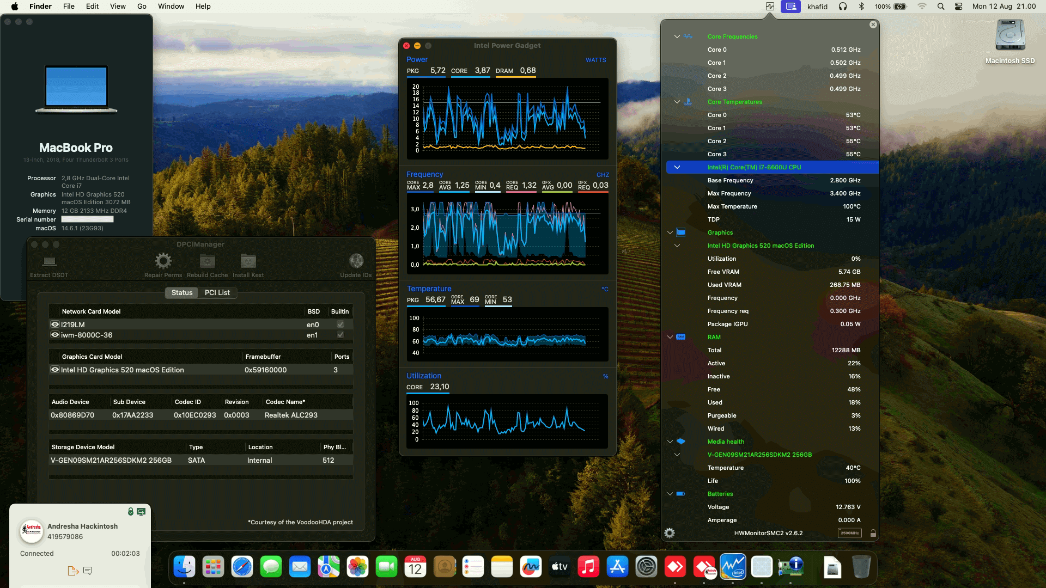Click the Rebuild Cache icon
This screenshot has width=1046, height=588.
(x=207, y=261)
